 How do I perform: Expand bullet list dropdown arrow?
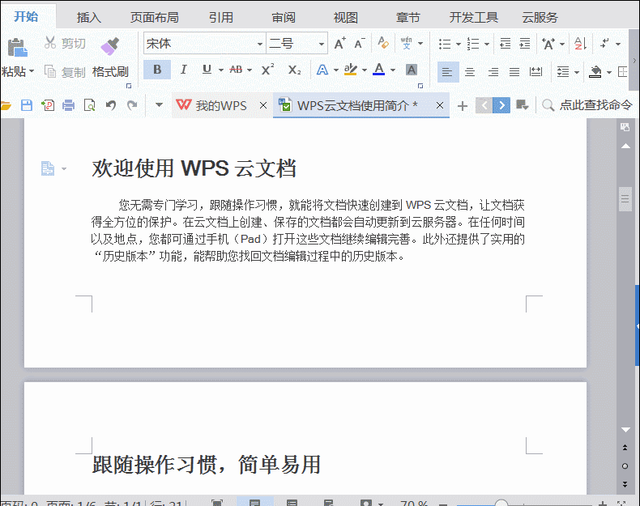(x=458, y=44)
